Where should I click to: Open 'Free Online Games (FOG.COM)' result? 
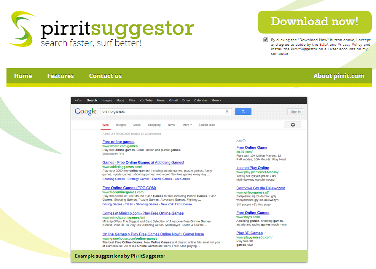[x=129, y=188]
